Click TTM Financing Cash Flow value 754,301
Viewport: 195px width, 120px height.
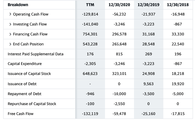[90, 34]
